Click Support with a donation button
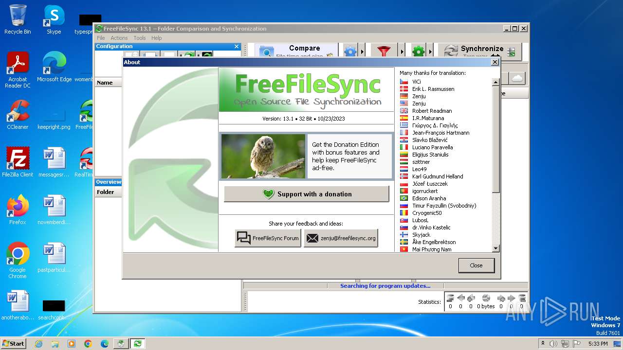This screenshot has width=623, height=350. coord(307,194)
